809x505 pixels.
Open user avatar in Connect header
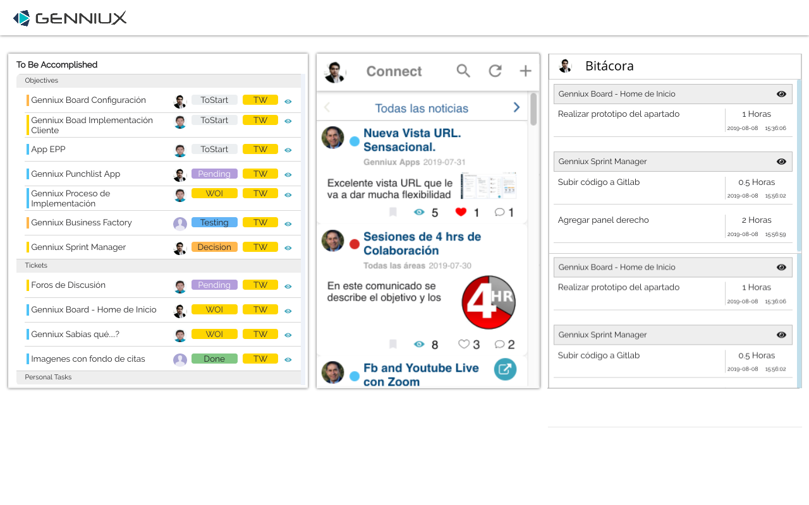pyautogui.click(x=335, y=72)
